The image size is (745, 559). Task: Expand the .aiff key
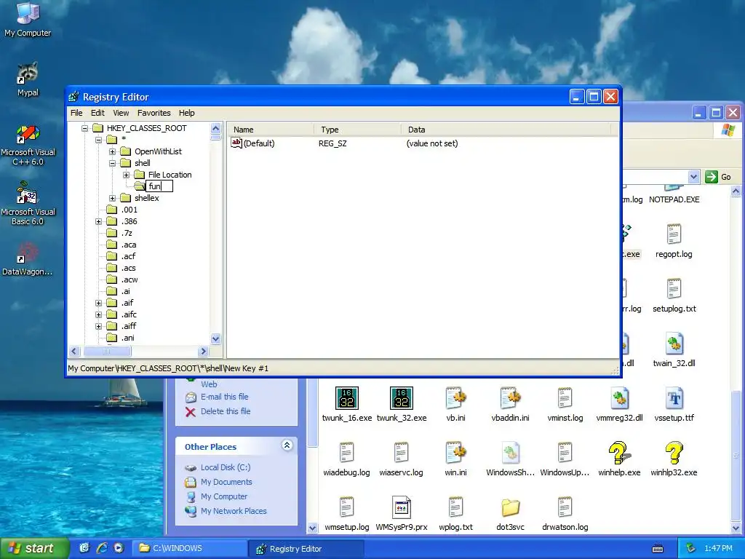tap(98, 326)
